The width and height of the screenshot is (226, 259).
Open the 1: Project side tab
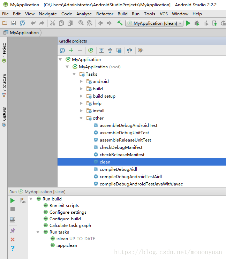[4, 53]
